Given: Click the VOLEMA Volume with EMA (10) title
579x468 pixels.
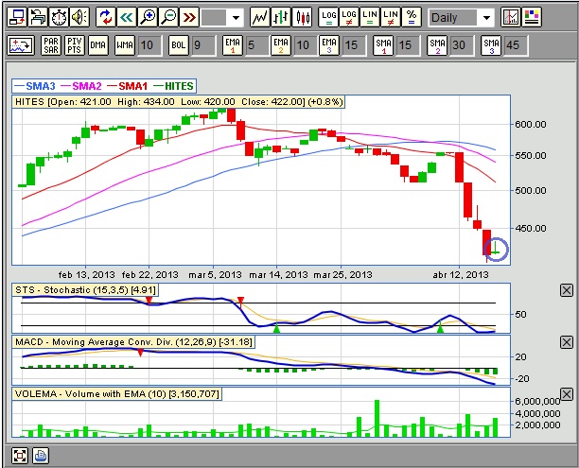Looking at the screenshot, I should coord(117,394).
